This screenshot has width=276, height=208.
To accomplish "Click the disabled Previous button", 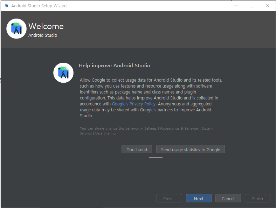I will pos(169,198).
